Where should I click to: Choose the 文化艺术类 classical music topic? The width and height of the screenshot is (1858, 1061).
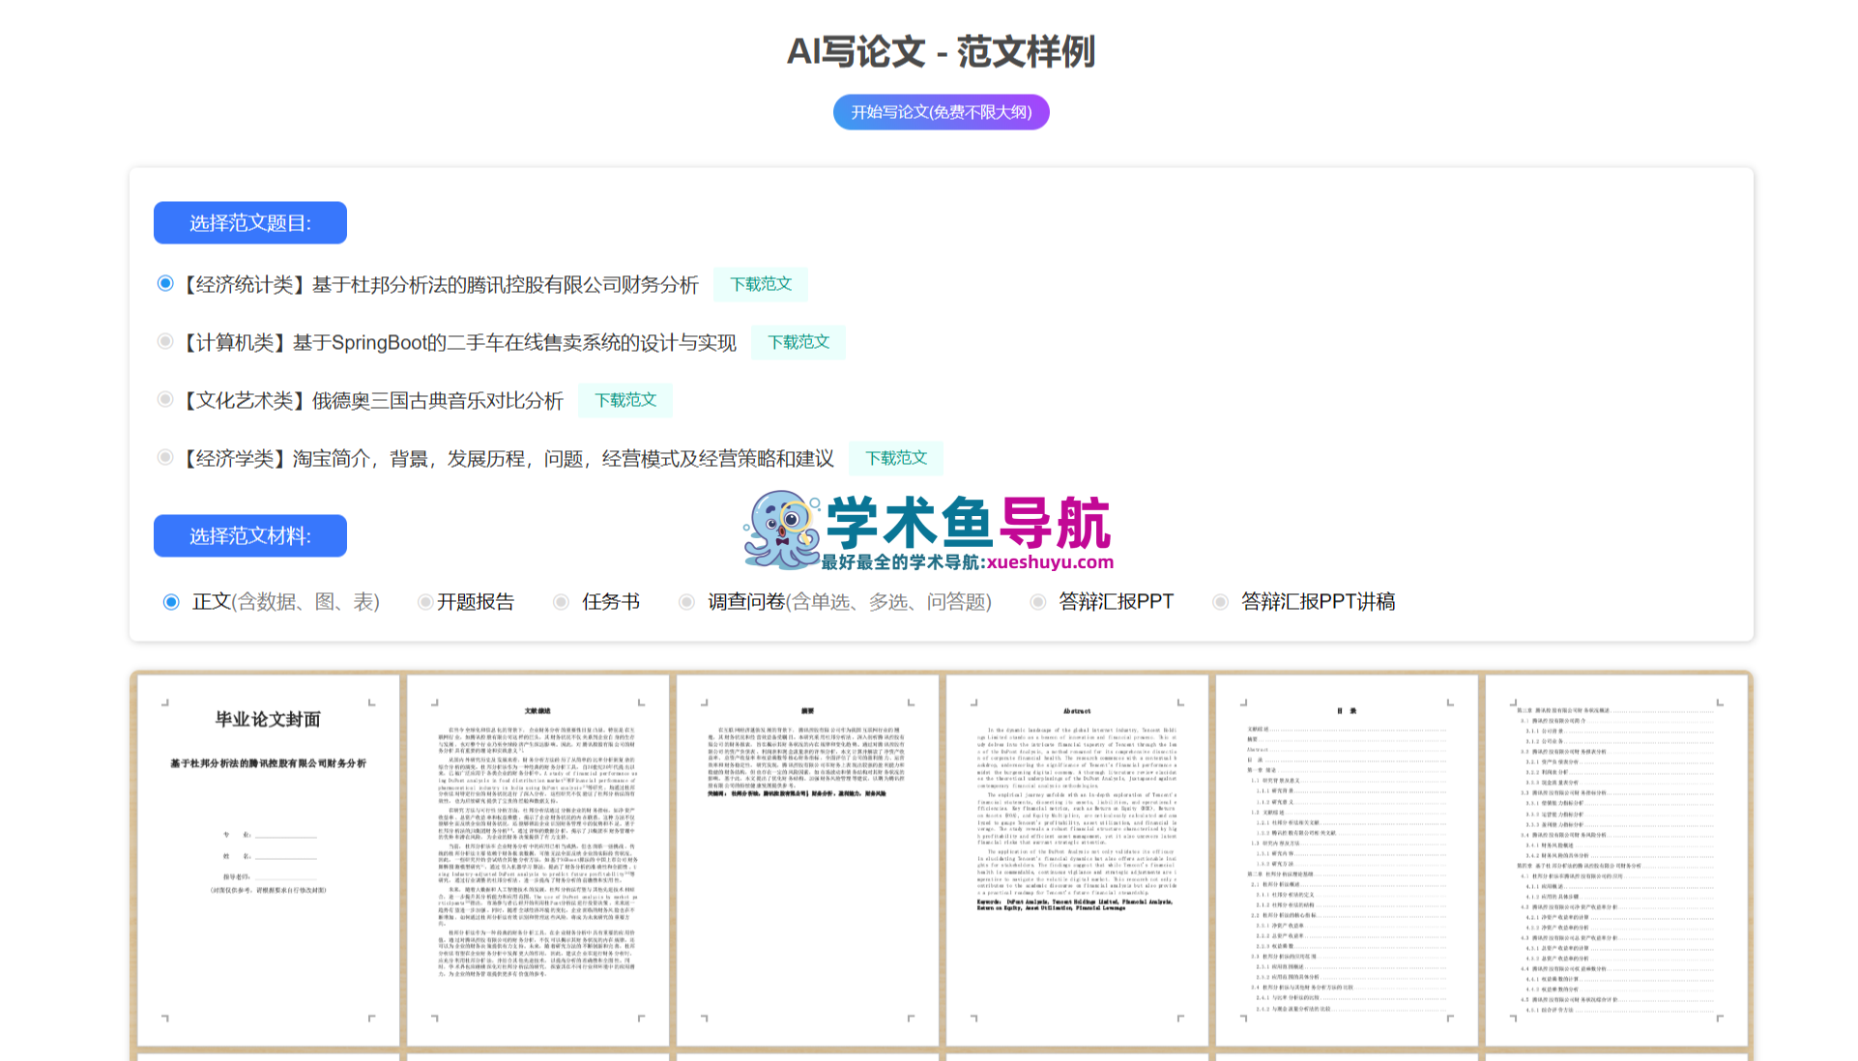click(165, 399)
